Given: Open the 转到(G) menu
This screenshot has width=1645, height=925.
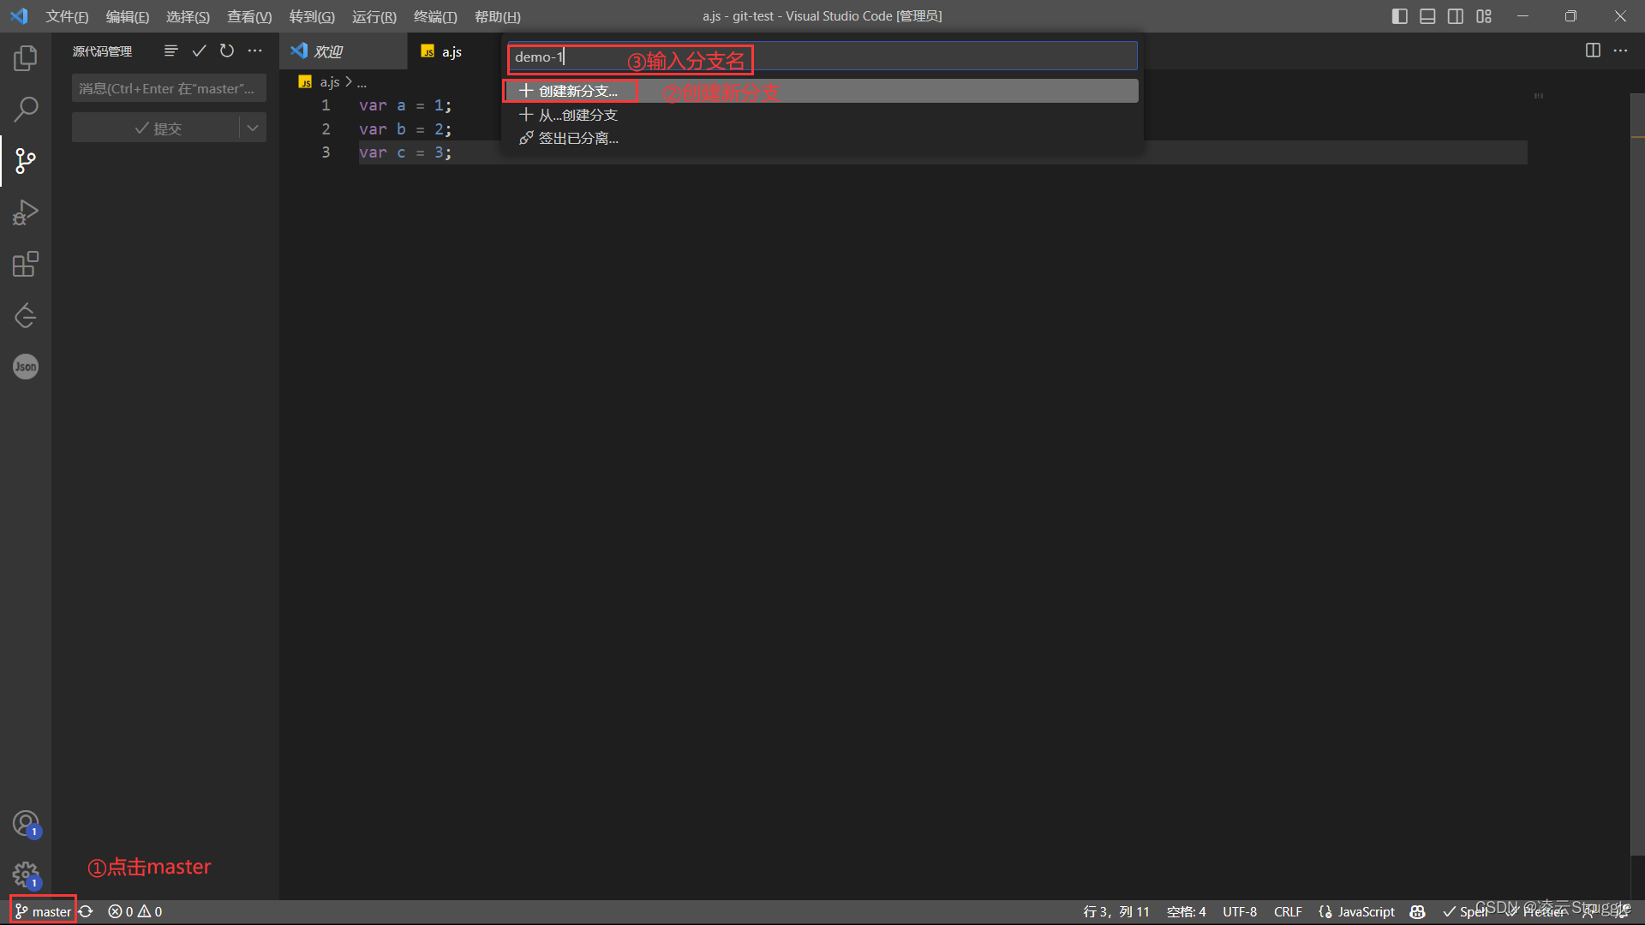Looking at the screenshot, I should tap(312, 16).
